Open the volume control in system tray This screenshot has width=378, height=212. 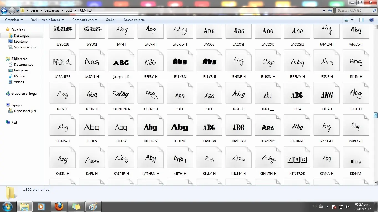tap(348, 206)
